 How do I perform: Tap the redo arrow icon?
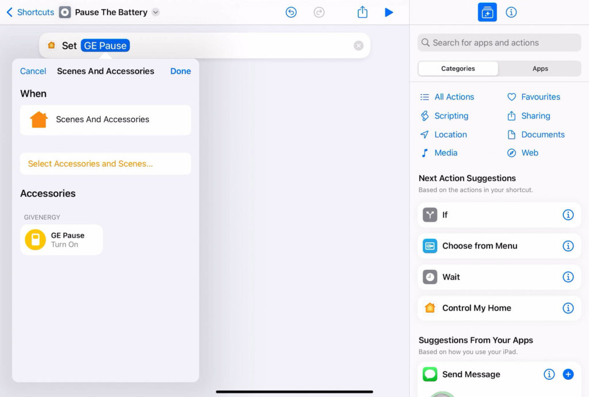pos(319,13)
